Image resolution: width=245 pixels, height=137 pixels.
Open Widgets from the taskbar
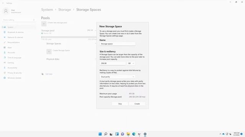(x=117, y=134)
